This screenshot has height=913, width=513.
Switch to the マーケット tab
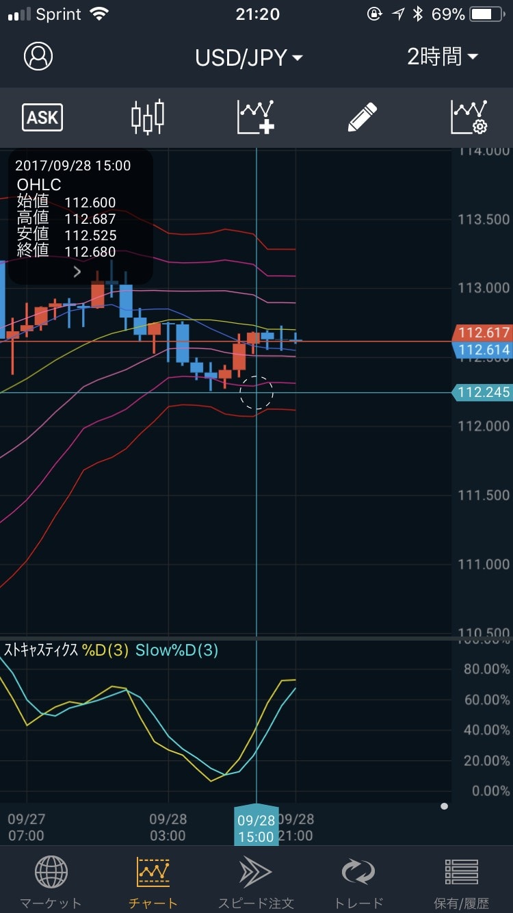(x=51, y=883)
